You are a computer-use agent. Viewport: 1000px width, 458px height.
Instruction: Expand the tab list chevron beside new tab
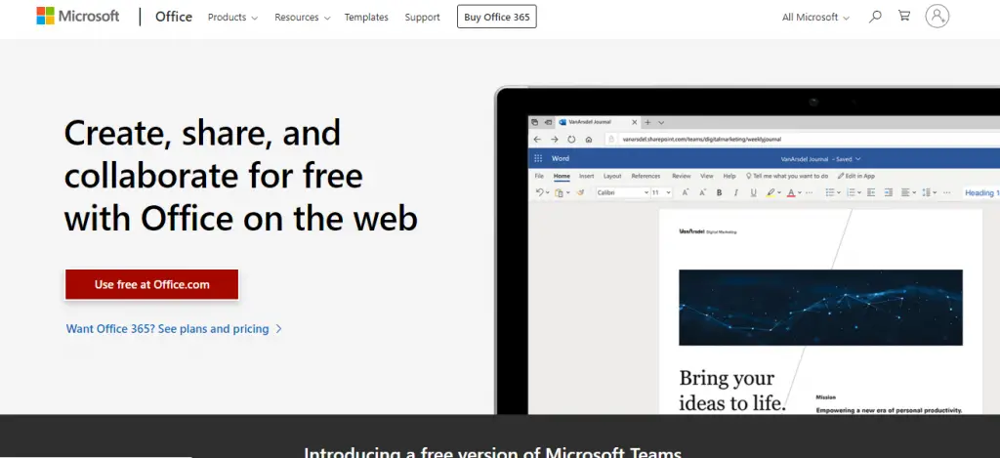[x=661, y=122]
